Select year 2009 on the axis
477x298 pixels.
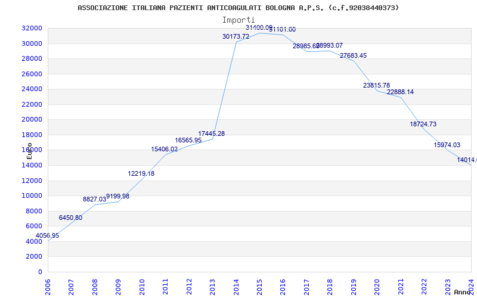pos(118,286)
